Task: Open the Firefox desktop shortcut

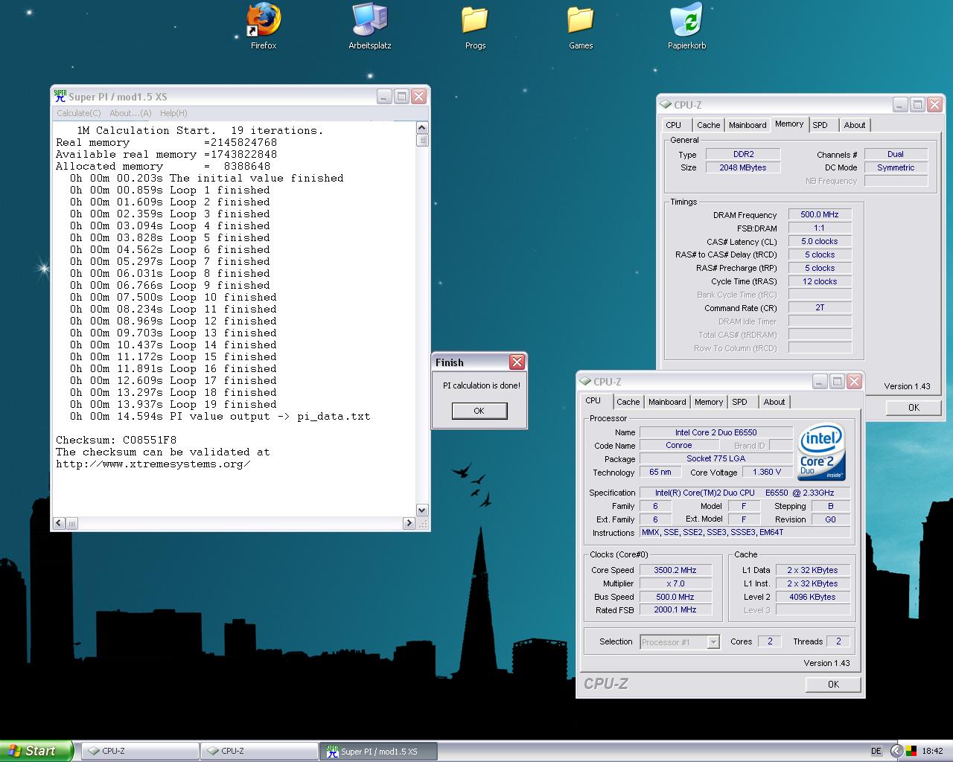Action: [x=264, y=27]
